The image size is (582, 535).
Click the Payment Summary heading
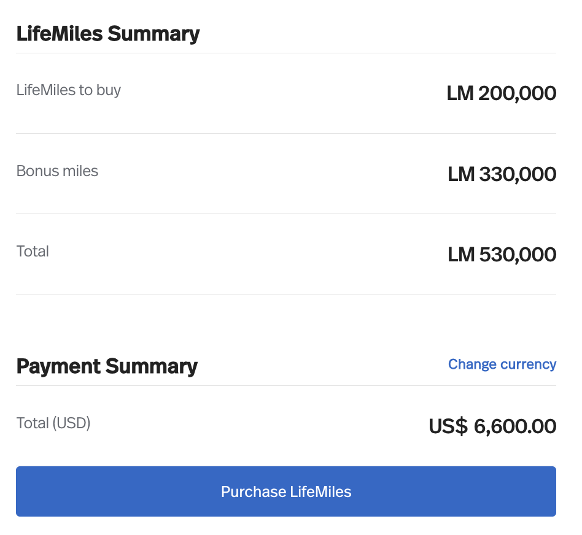pyautogui.click(x=107, y=366)
